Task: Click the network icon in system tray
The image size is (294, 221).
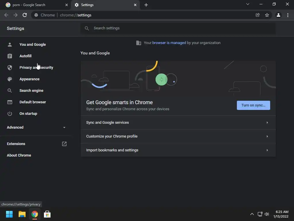Action: pos(260,214)
